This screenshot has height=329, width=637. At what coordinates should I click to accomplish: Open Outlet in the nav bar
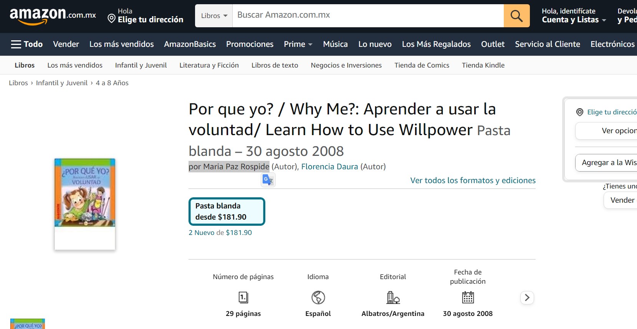point(493,44)
